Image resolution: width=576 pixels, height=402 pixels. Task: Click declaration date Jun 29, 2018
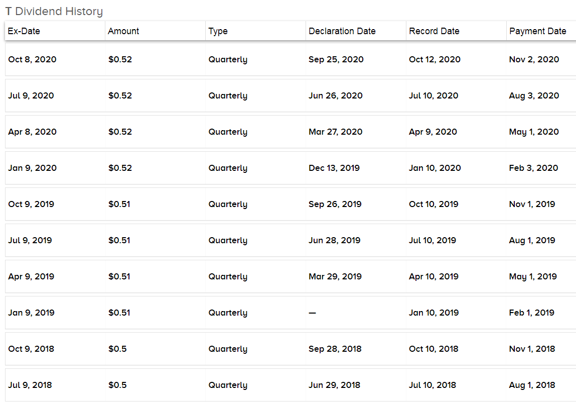click(334, 385)
